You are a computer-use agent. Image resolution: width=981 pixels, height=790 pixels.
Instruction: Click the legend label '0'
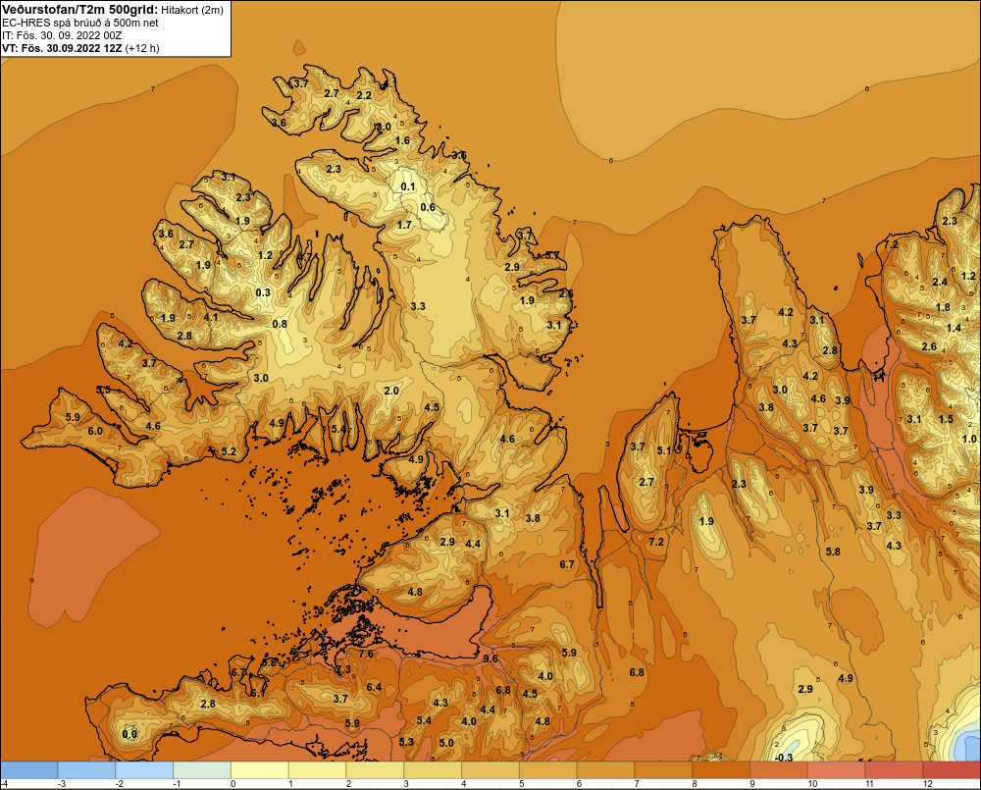tap(233, 784)
